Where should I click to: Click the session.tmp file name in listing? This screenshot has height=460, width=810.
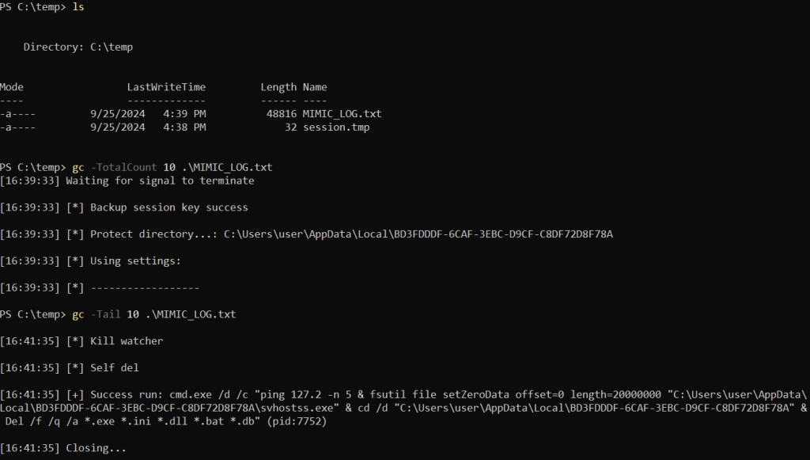(x=336, y=127)
